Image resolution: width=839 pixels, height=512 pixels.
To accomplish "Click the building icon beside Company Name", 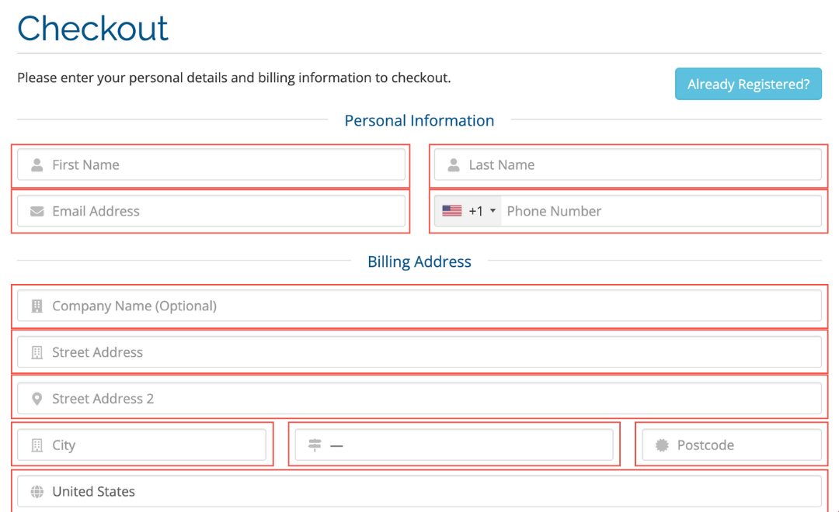I will [37, 306].
